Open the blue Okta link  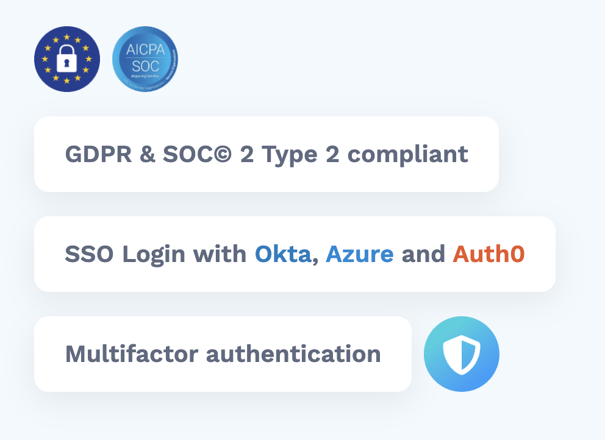pyautogui.click(x=283, y=254)
